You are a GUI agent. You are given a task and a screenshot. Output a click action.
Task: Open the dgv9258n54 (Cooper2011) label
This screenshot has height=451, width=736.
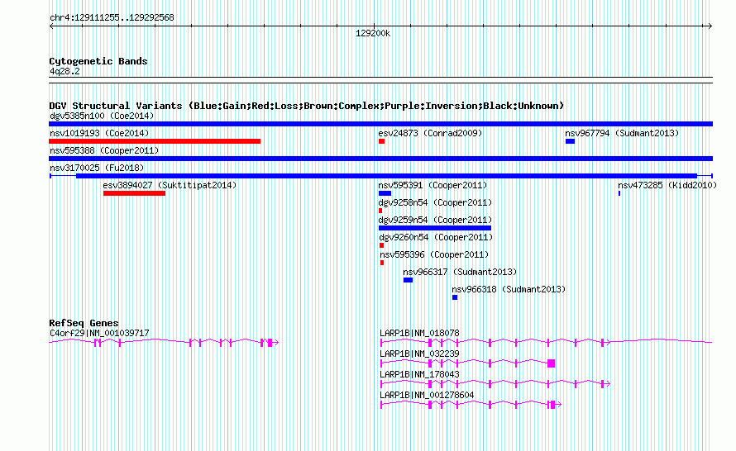pos(435,202)
